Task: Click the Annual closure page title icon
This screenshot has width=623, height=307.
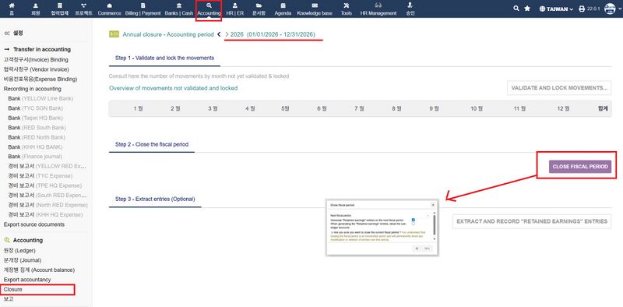Action: (114, 34)
